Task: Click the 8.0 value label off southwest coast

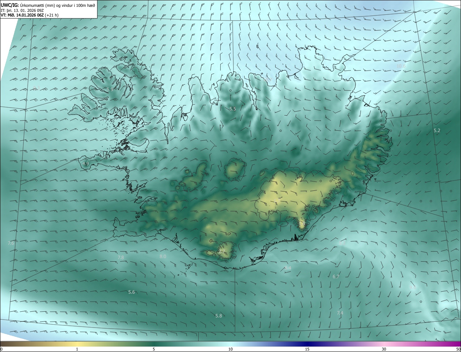Action: tap(163, 257)
